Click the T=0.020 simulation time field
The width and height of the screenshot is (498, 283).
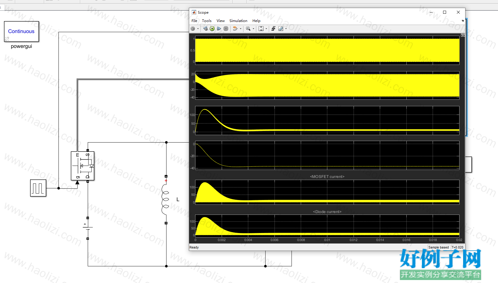(x=457, y=247)
